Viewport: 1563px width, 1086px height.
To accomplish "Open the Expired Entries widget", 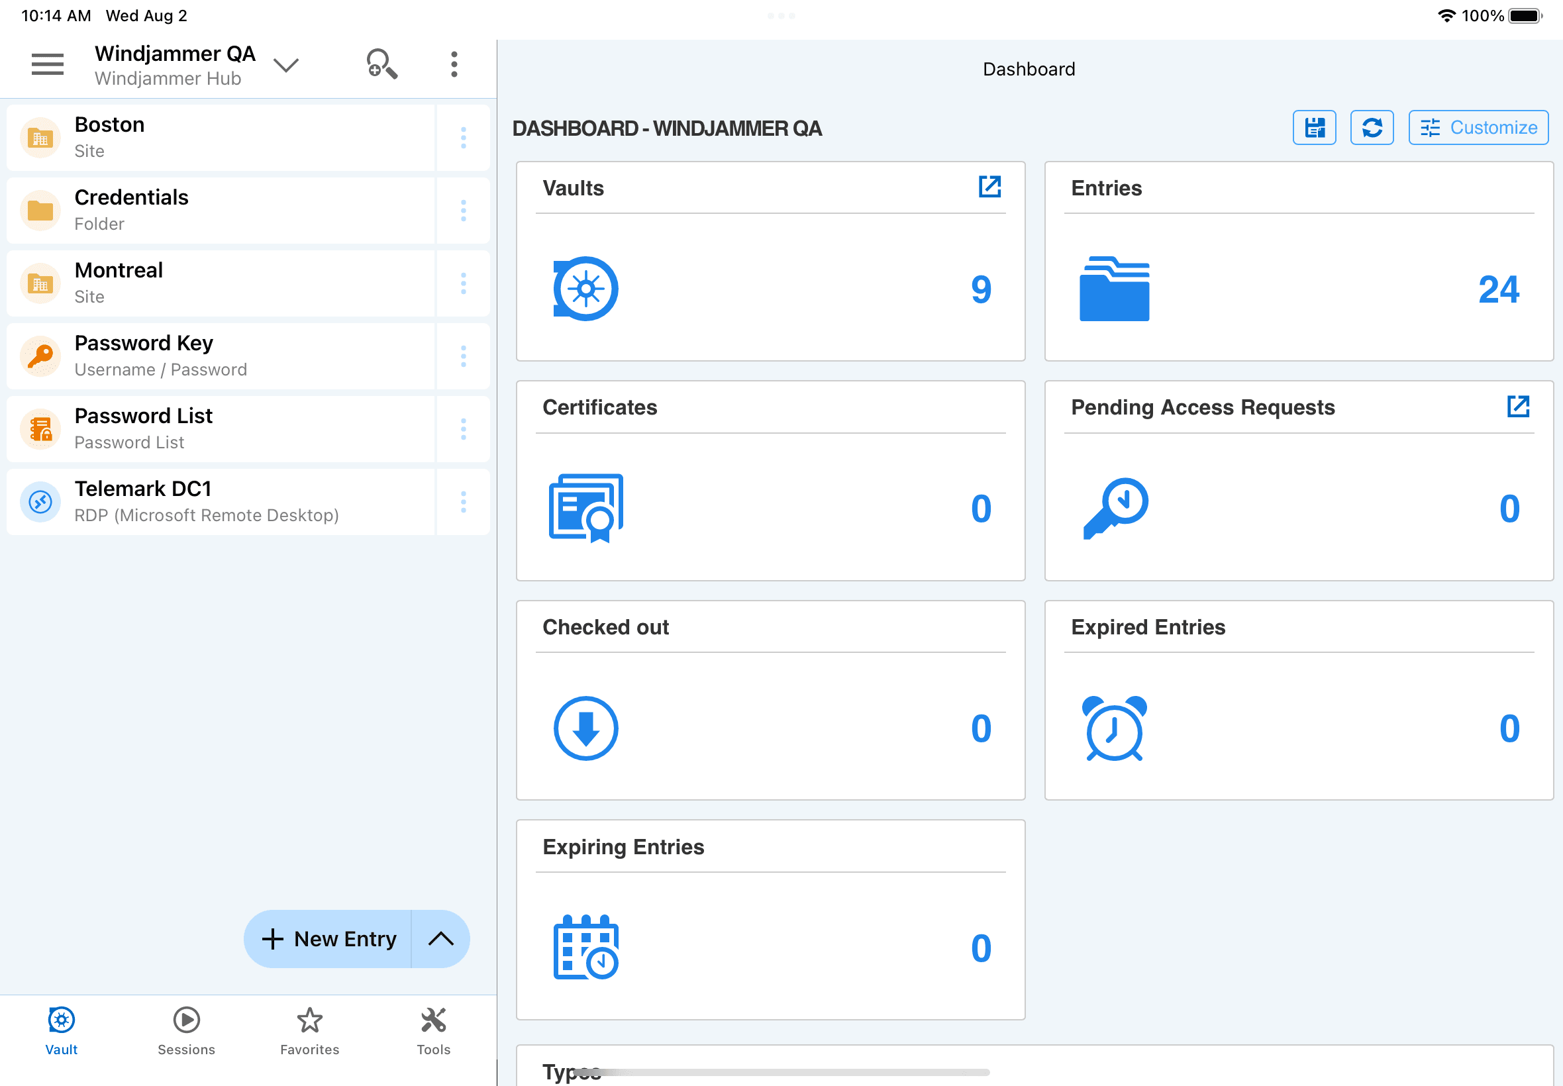I will (1298, 701).
